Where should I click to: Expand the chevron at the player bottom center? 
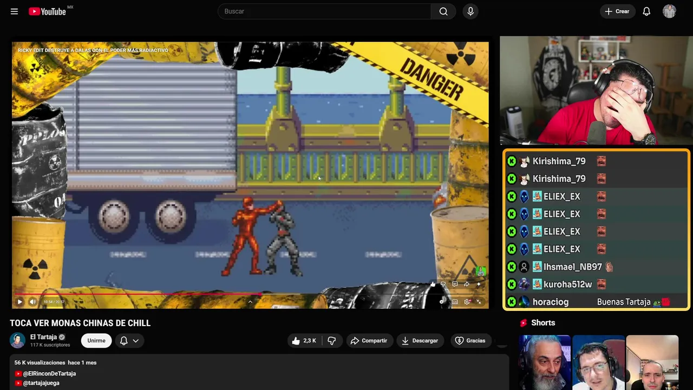coord(250,302)
